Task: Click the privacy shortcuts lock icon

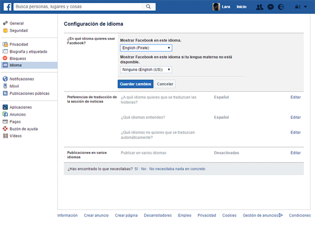Action: [x=298, y=7]
